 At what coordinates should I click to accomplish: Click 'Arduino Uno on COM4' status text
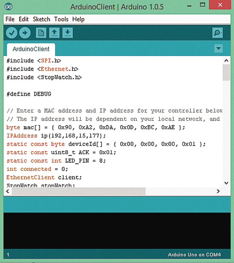[x=194, y=255]
